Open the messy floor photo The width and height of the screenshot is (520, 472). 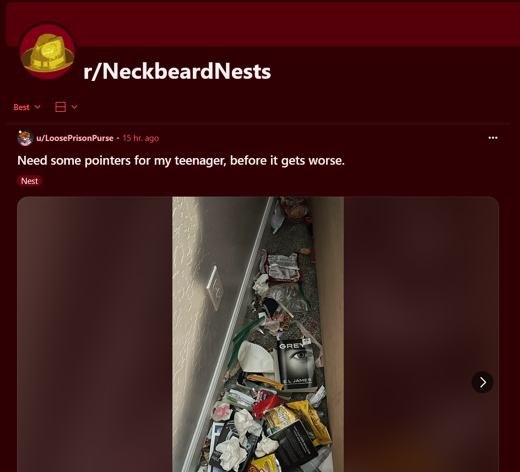(258, 334)
